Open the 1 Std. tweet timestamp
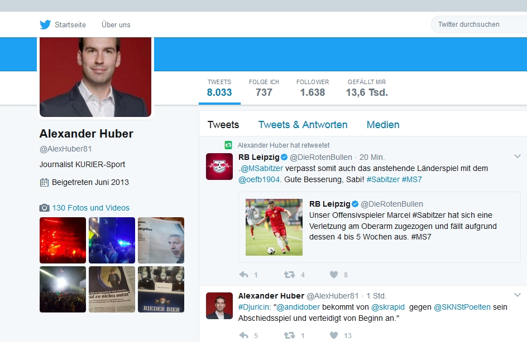This screenshot has width=527, height=342. [x=376, y=296]
